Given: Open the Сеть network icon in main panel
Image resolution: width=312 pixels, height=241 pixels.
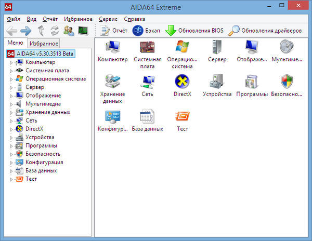Looking at the screenshot, I should (x=147, y=82).
